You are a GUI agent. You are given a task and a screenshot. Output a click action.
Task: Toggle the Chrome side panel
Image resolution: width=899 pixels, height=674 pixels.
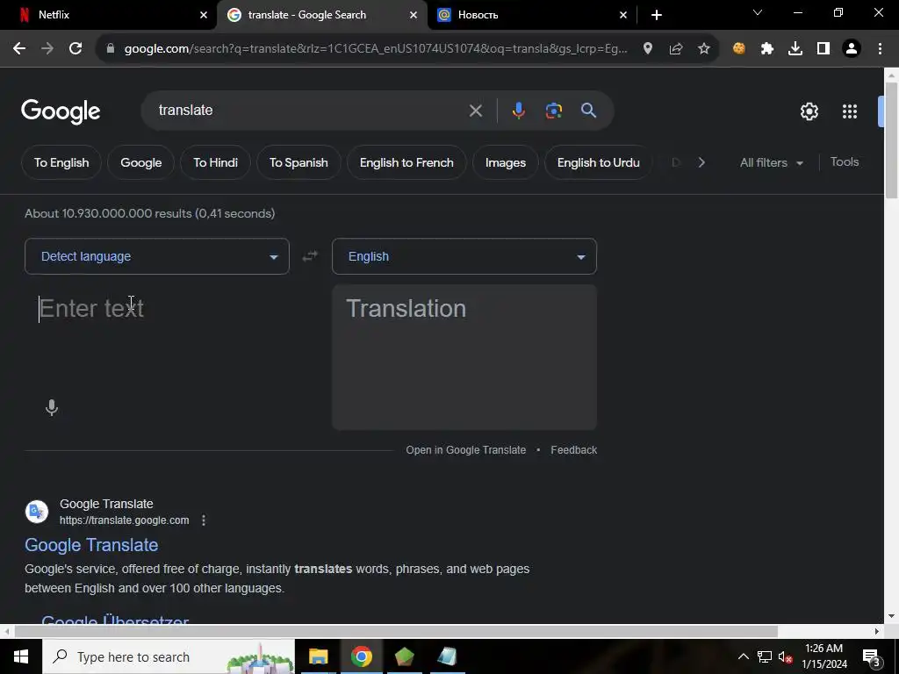(x=823, y=49)
